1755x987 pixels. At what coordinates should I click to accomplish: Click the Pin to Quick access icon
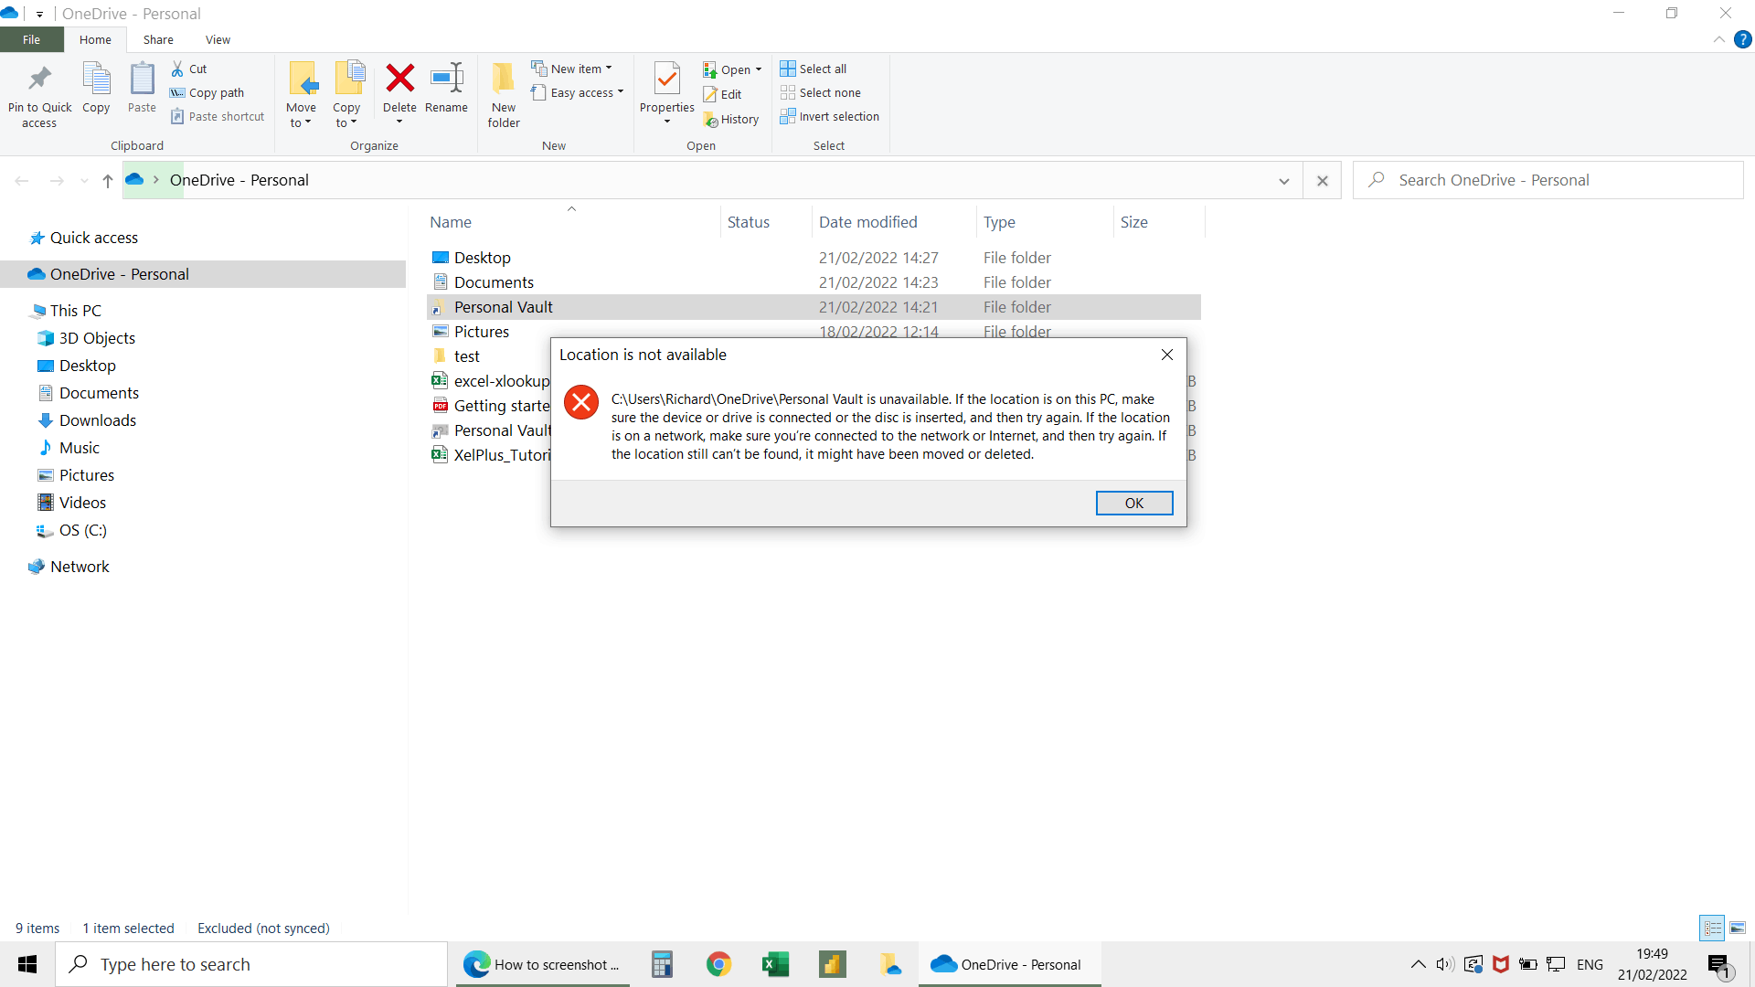tap(39, 80)
